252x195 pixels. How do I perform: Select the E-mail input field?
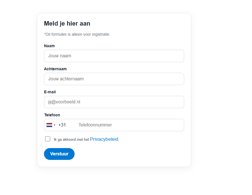tap(114, 102)
